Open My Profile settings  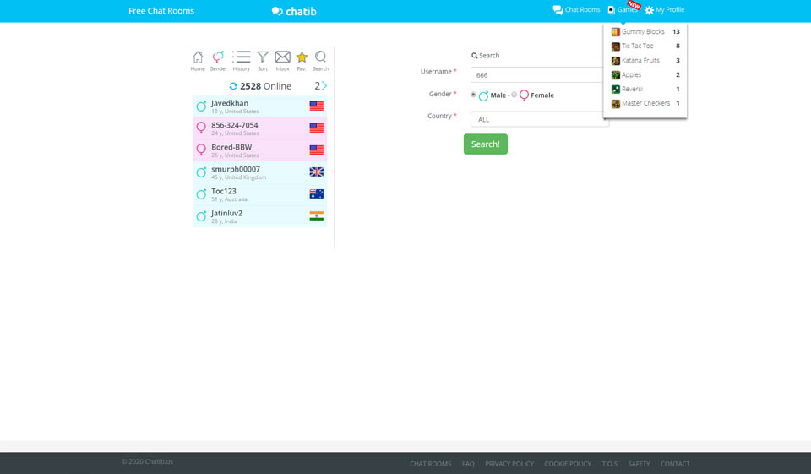[665, 10]
